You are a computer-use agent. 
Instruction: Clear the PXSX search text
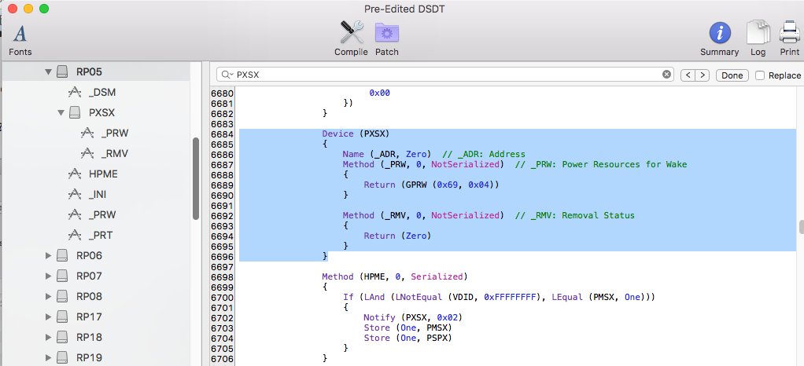coord(666,75)
